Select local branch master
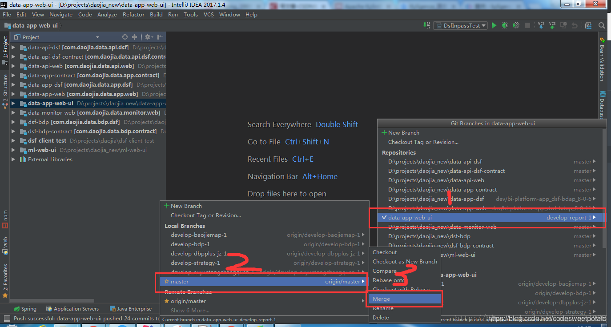Image resolution: width=611 pixels, height=327 pixels. (264, 282)
